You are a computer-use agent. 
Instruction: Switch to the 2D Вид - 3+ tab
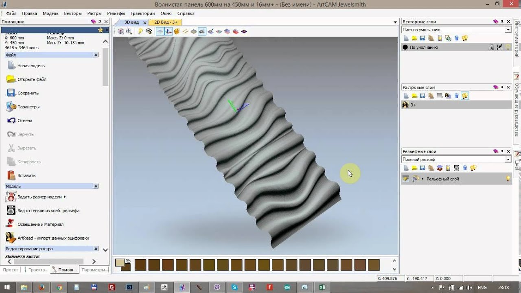pos(165,22)
